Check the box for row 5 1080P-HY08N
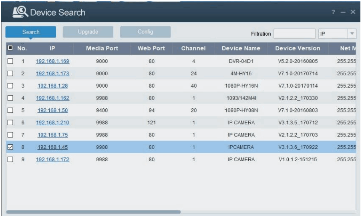The width and height of the screenshot is (362, 218). pyautogui.click(x=10, y=110)
